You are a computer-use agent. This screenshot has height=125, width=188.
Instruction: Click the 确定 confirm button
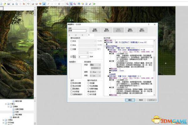(130, 100)
